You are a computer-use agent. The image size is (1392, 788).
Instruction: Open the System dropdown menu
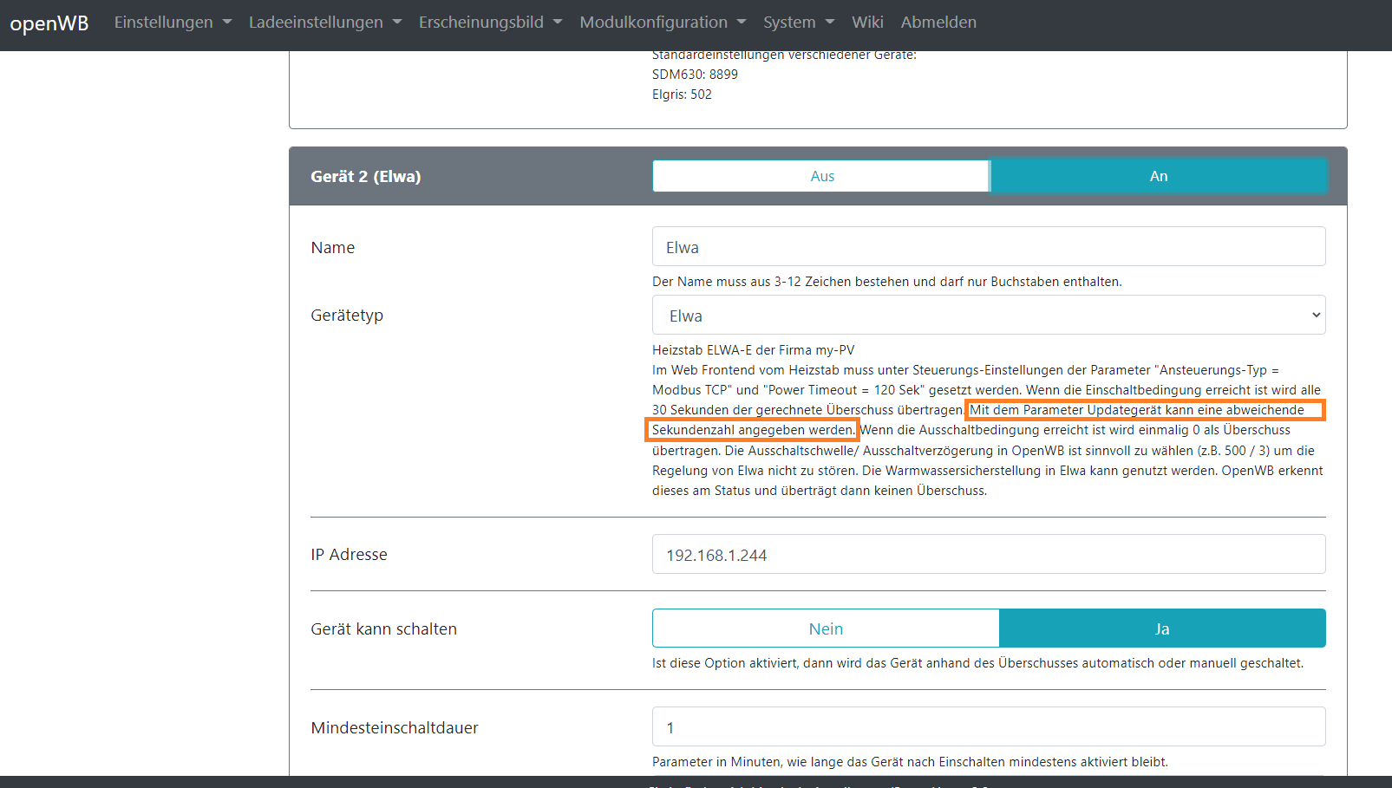799,23
